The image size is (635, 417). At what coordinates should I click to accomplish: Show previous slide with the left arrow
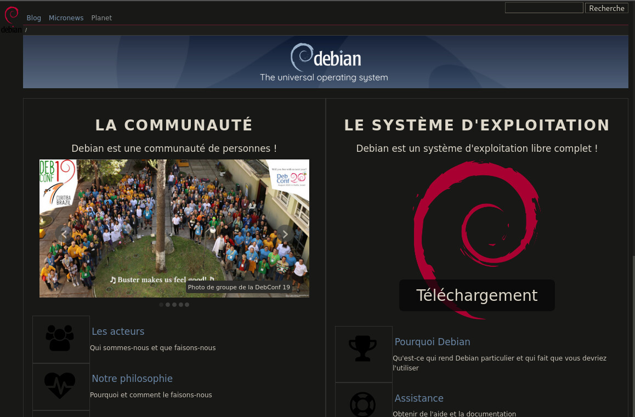64,234
